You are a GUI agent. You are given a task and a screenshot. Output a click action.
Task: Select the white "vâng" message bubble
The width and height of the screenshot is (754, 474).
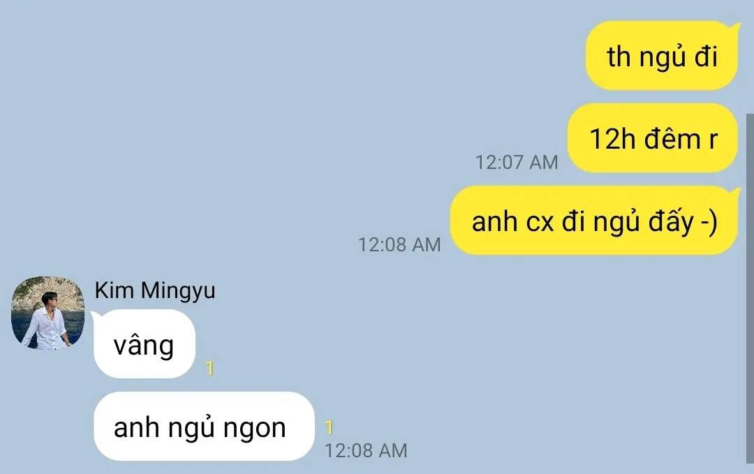(145, 344)
